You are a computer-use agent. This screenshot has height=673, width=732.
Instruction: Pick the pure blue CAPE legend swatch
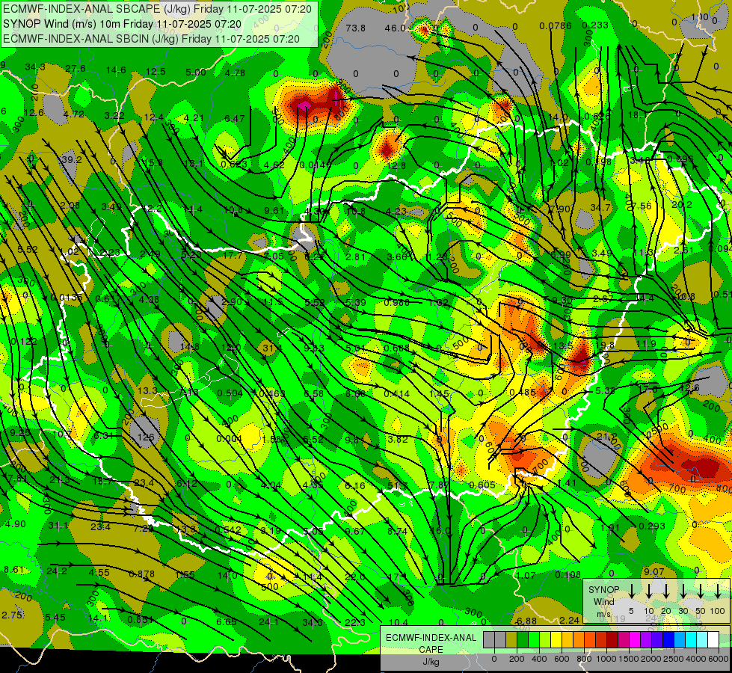668,639
